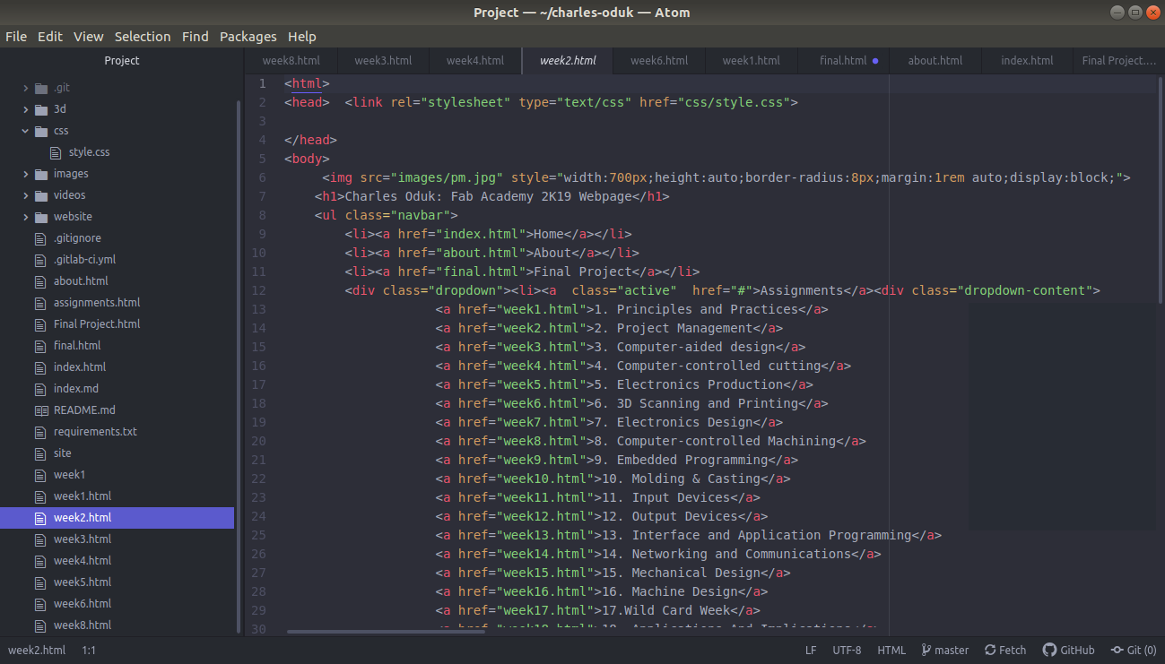The image size is (1165, 664).
Task: Click the 3d folder icon
Action: pos(40,109)
